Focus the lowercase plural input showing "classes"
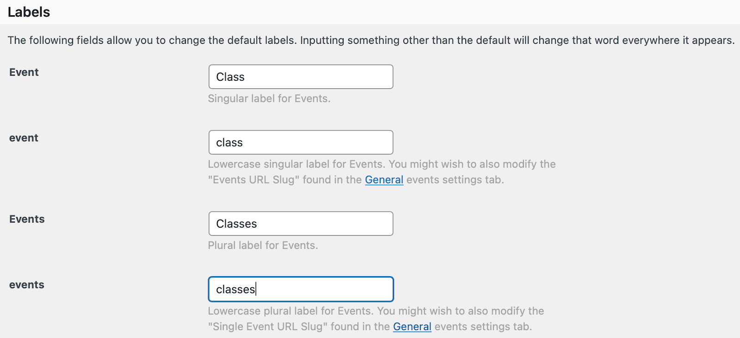Image resolution: width=740 pixels, height=338 pixels. click(x=301, y=289)
